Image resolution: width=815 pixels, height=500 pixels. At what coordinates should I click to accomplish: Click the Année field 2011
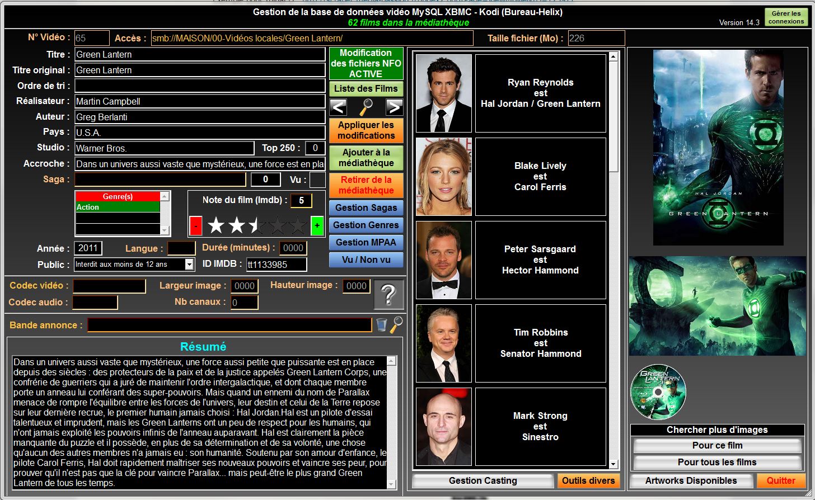pos(88,248)
